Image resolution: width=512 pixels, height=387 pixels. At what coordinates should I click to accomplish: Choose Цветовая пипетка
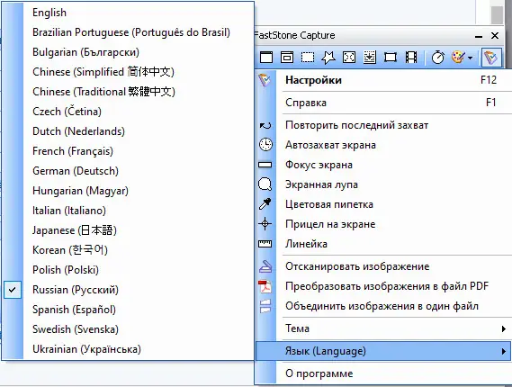383,204
